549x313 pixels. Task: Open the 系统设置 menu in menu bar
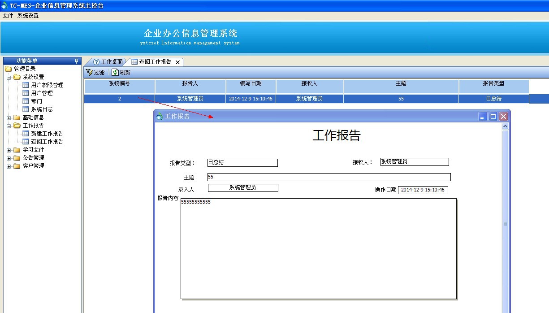tap(28, 15)
